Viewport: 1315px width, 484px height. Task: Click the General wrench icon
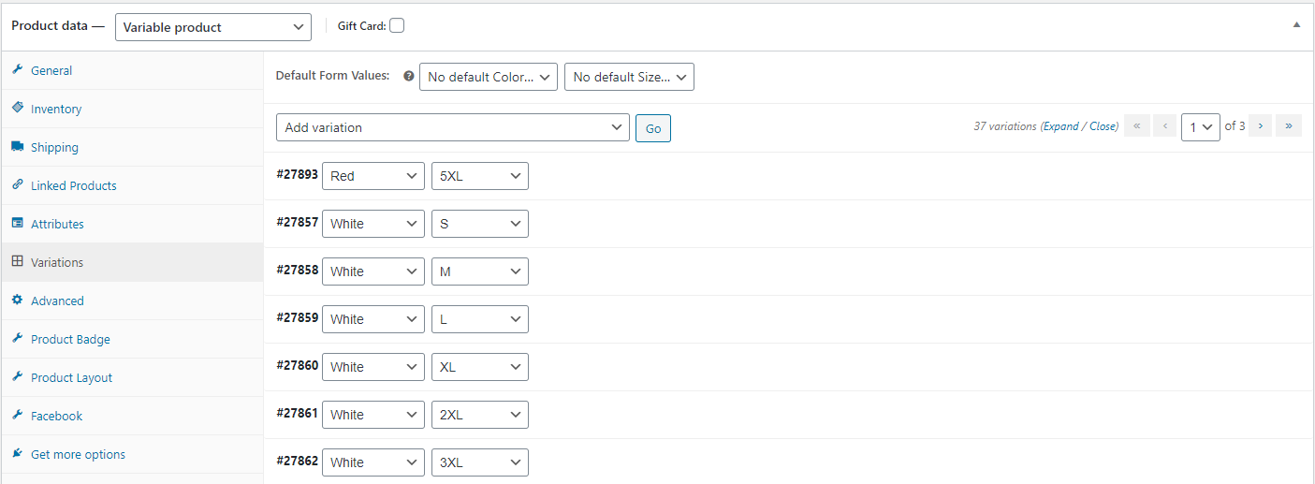click(17, 70)
